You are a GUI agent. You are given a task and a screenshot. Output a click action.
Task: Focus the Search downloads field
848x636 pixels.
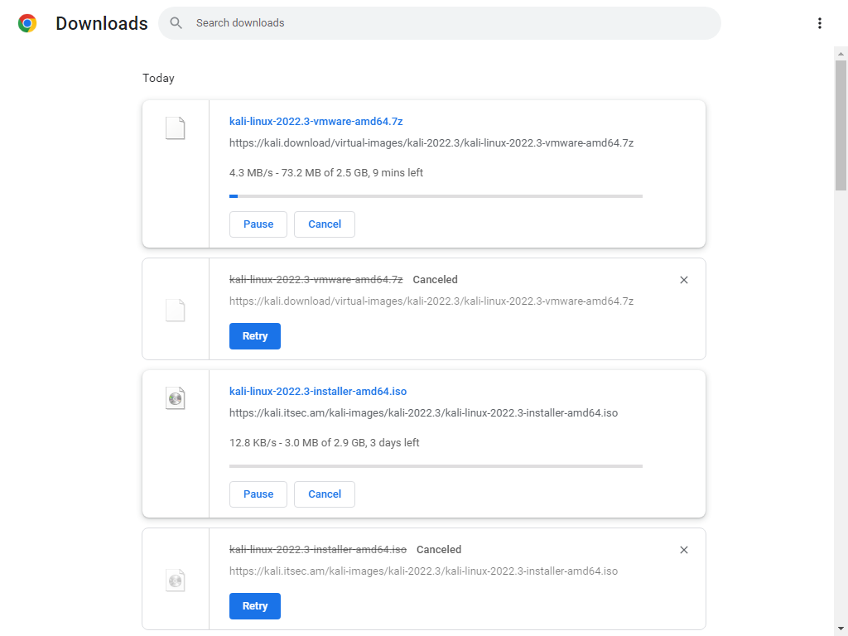tap(439, 23)
